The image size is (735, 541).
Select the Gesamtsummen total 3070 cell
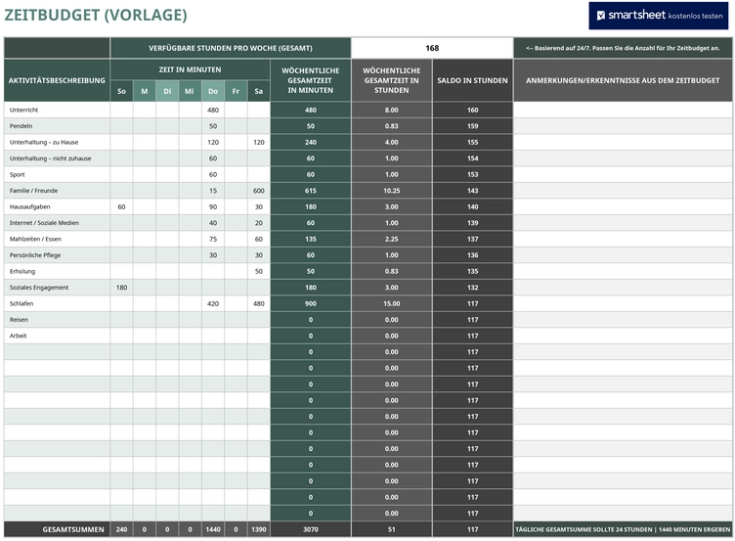310,529
